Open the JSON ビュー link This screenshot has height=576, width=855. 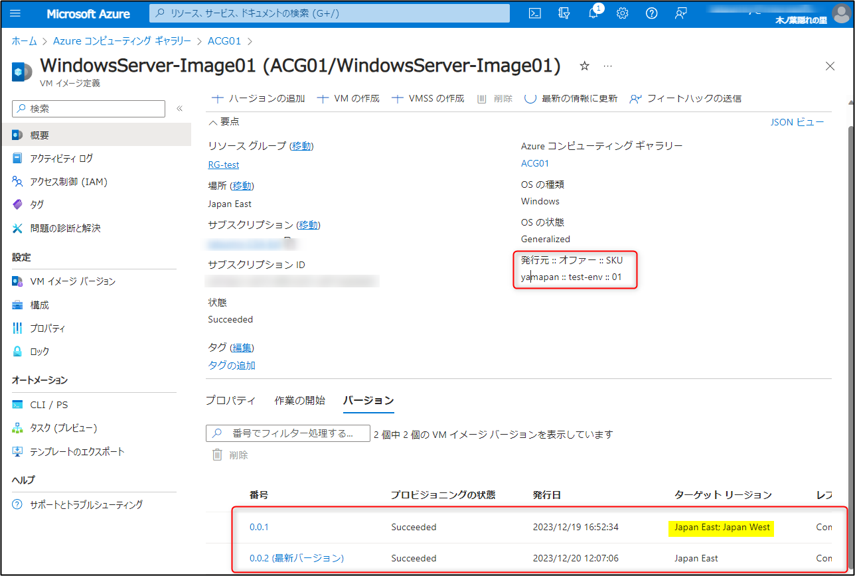pyautogui.click(x=797, y=122)
